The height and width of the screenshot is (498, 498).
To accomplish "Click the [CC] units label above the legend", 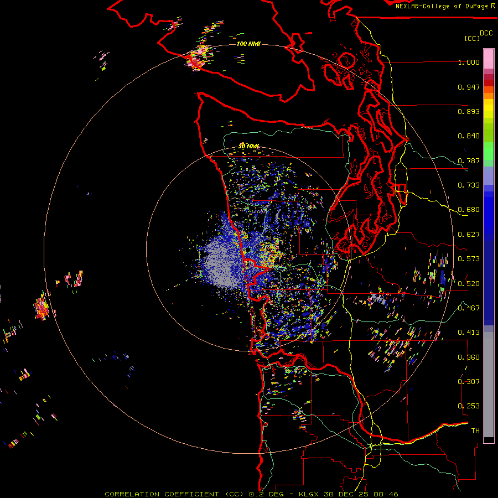I will pos(472,38).
